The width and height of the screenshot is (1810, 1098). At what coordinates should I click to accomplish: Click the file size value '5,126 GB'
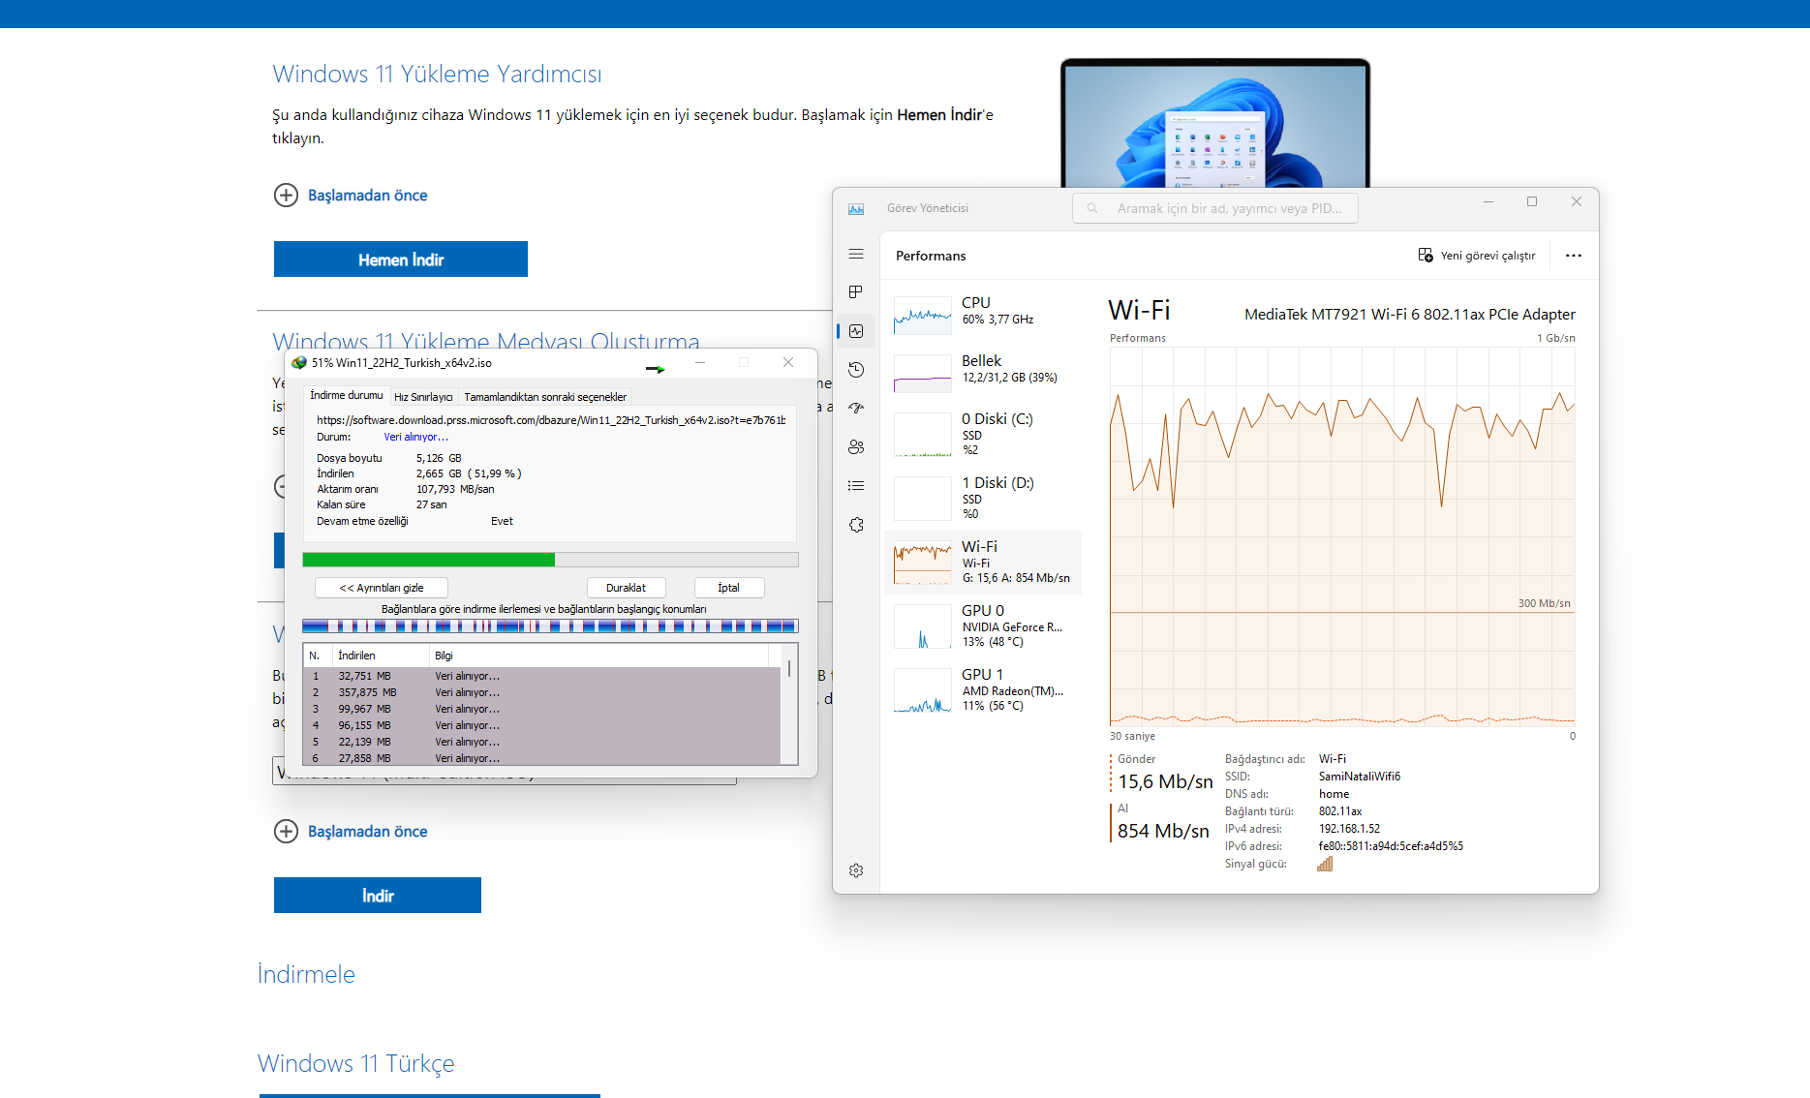[x=439, y=458]
